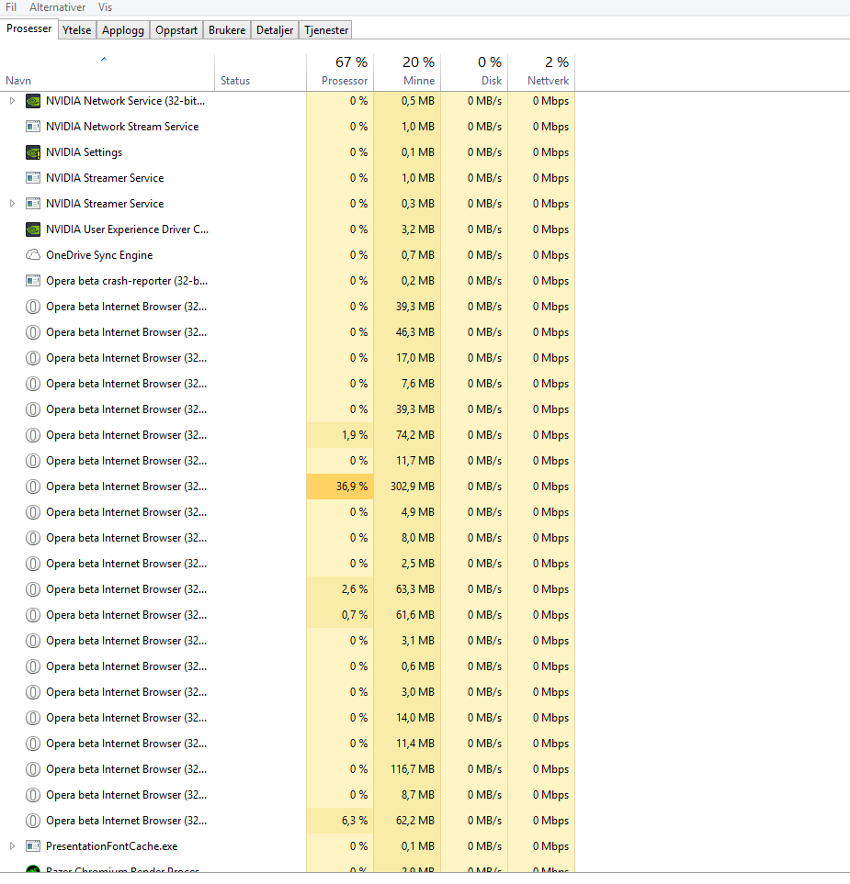Select Opera beta crash-reporter process name
850x884 pixels.
127,281
